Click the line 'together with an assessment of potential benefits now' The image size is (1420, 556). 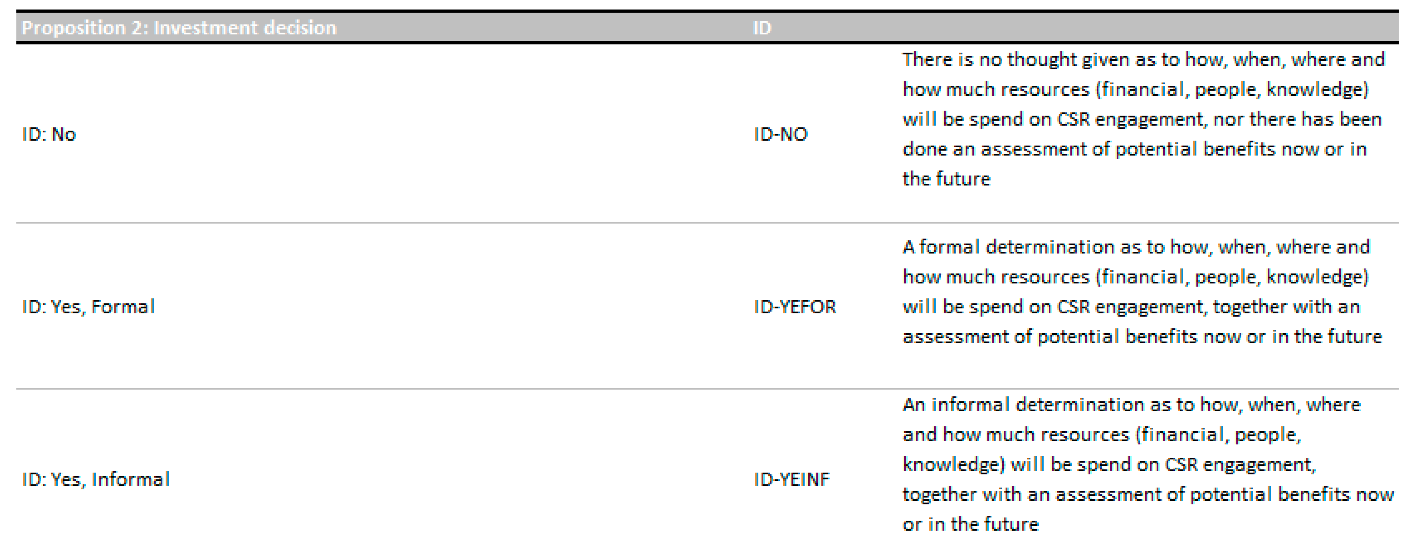(1148, 494)
